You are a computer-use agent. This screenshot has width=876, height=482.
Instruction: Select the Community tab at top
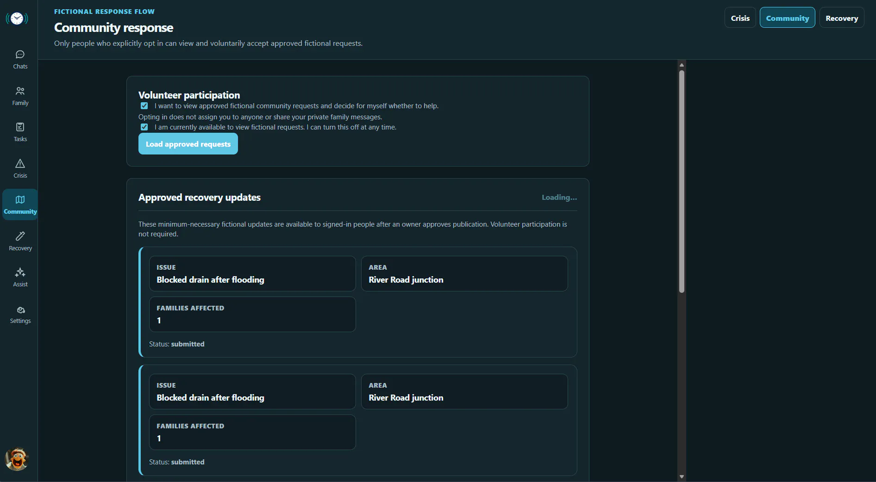pos(787,18)
